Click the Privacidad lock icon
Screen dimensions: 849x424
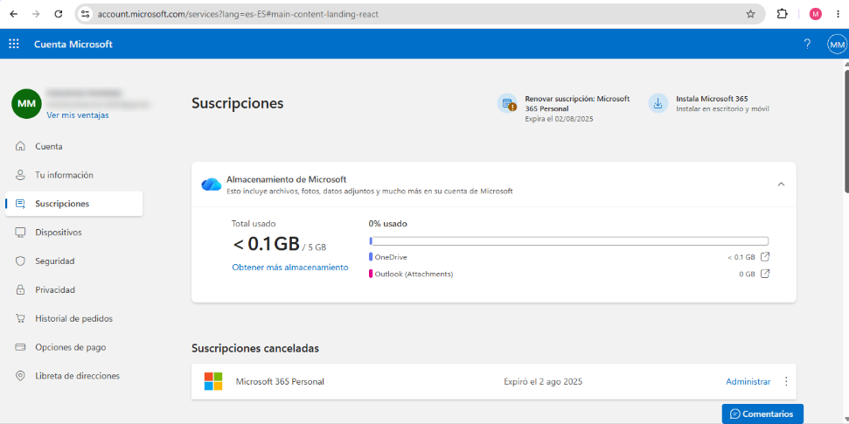20,289
